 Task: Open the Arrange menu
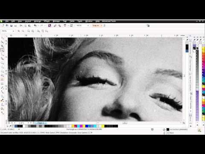(x=38, y=21)
